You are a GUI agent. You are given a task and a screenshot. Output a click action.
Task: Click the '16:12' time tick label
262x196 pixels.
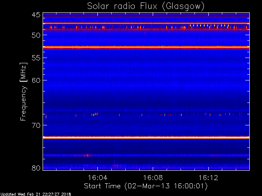coord(208,178)
